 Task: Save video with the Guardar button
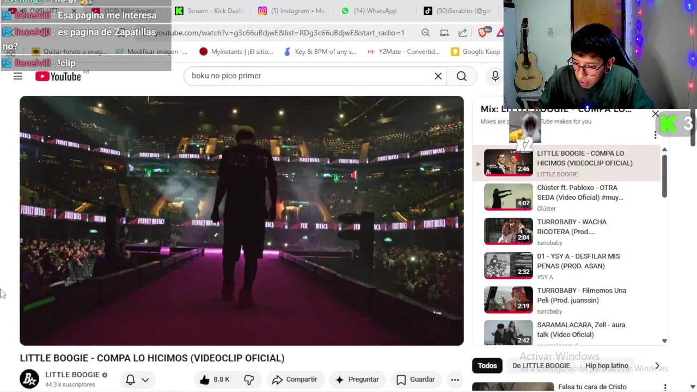click(415, 379)
